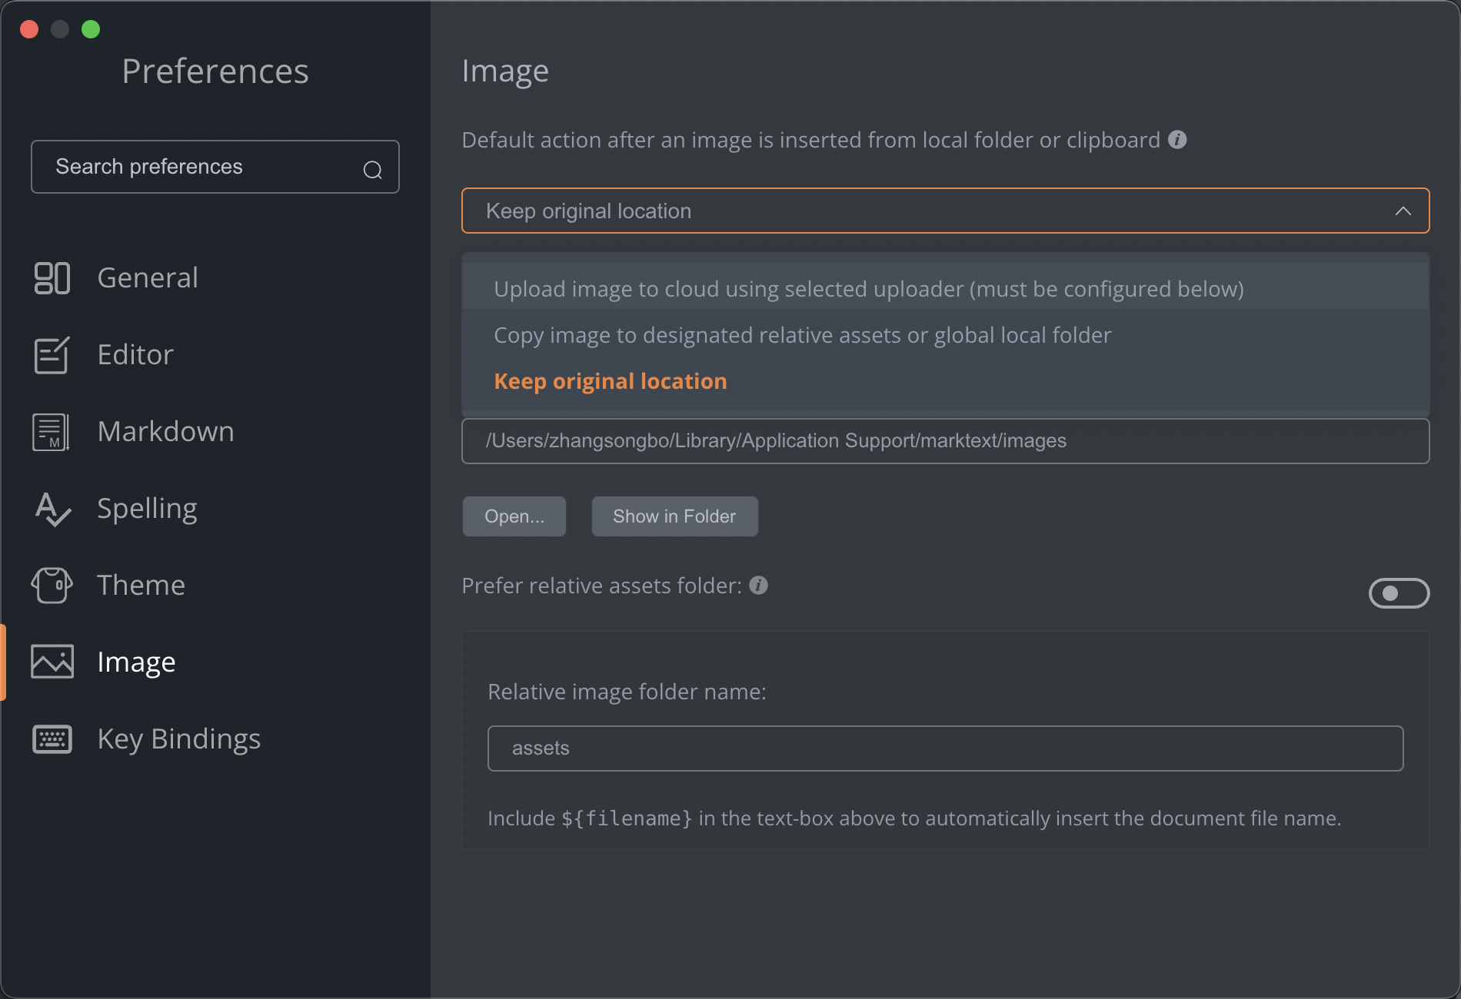This screenshot has height=999, width=1461.
Task: Focus the Search preferences field
Action: click(x=200, y=167)
